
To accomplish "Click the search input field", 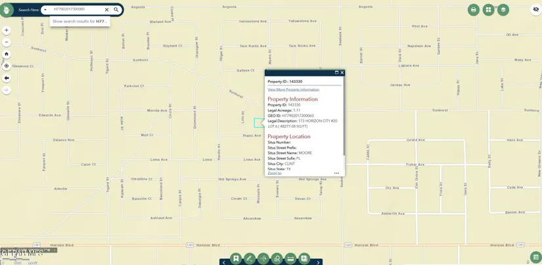I will point(76,10).
